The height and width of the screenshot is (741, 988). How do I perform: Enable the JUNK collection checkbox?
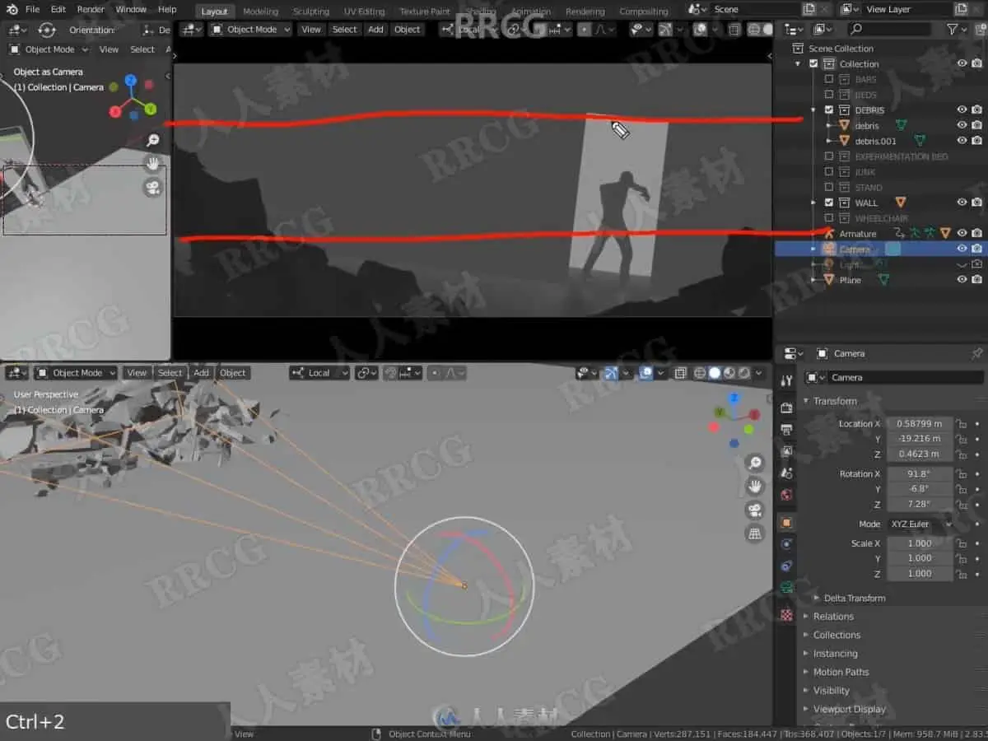click(x=829, y=172)
